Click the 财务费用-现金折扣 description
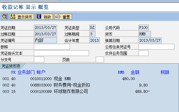This screenshot has width=179, height=112. click(x=72, y=85)
